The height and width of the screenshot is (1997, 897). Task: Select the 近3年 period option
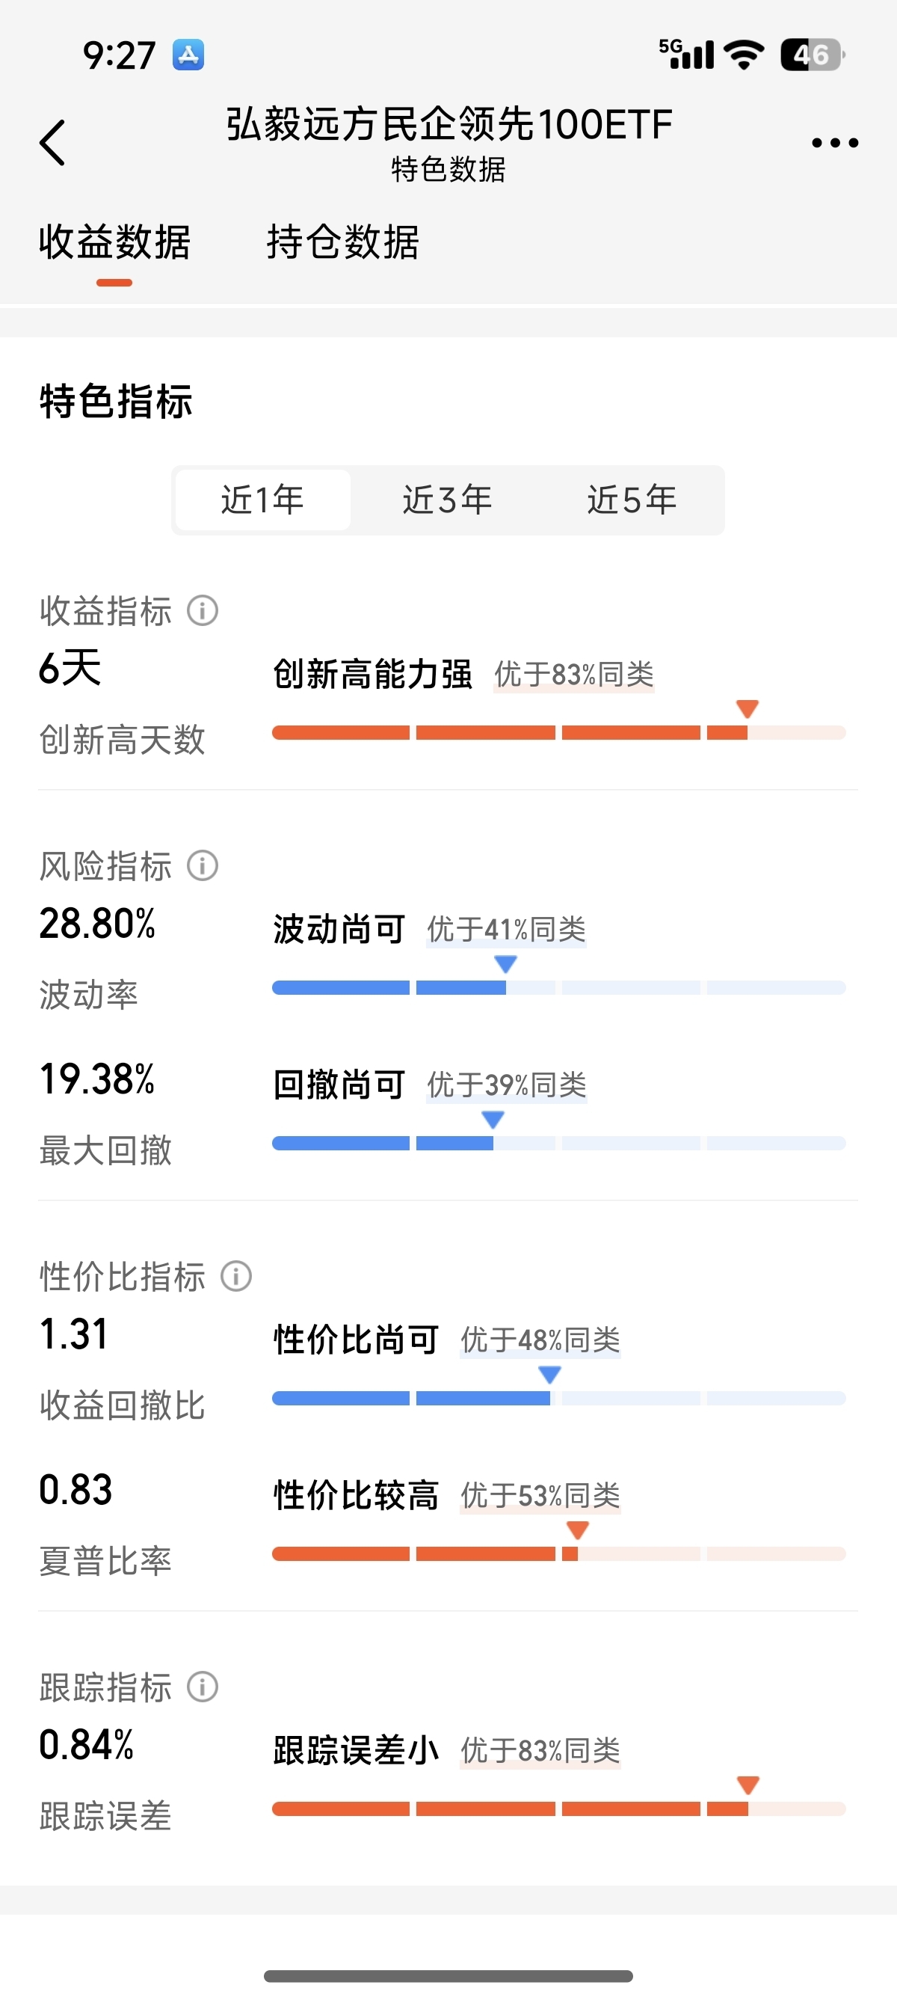[x=448, y=500]
